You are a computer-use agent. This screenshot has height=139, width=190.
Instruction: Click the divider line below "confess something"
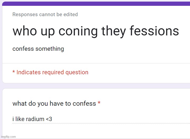coord(96,63)
